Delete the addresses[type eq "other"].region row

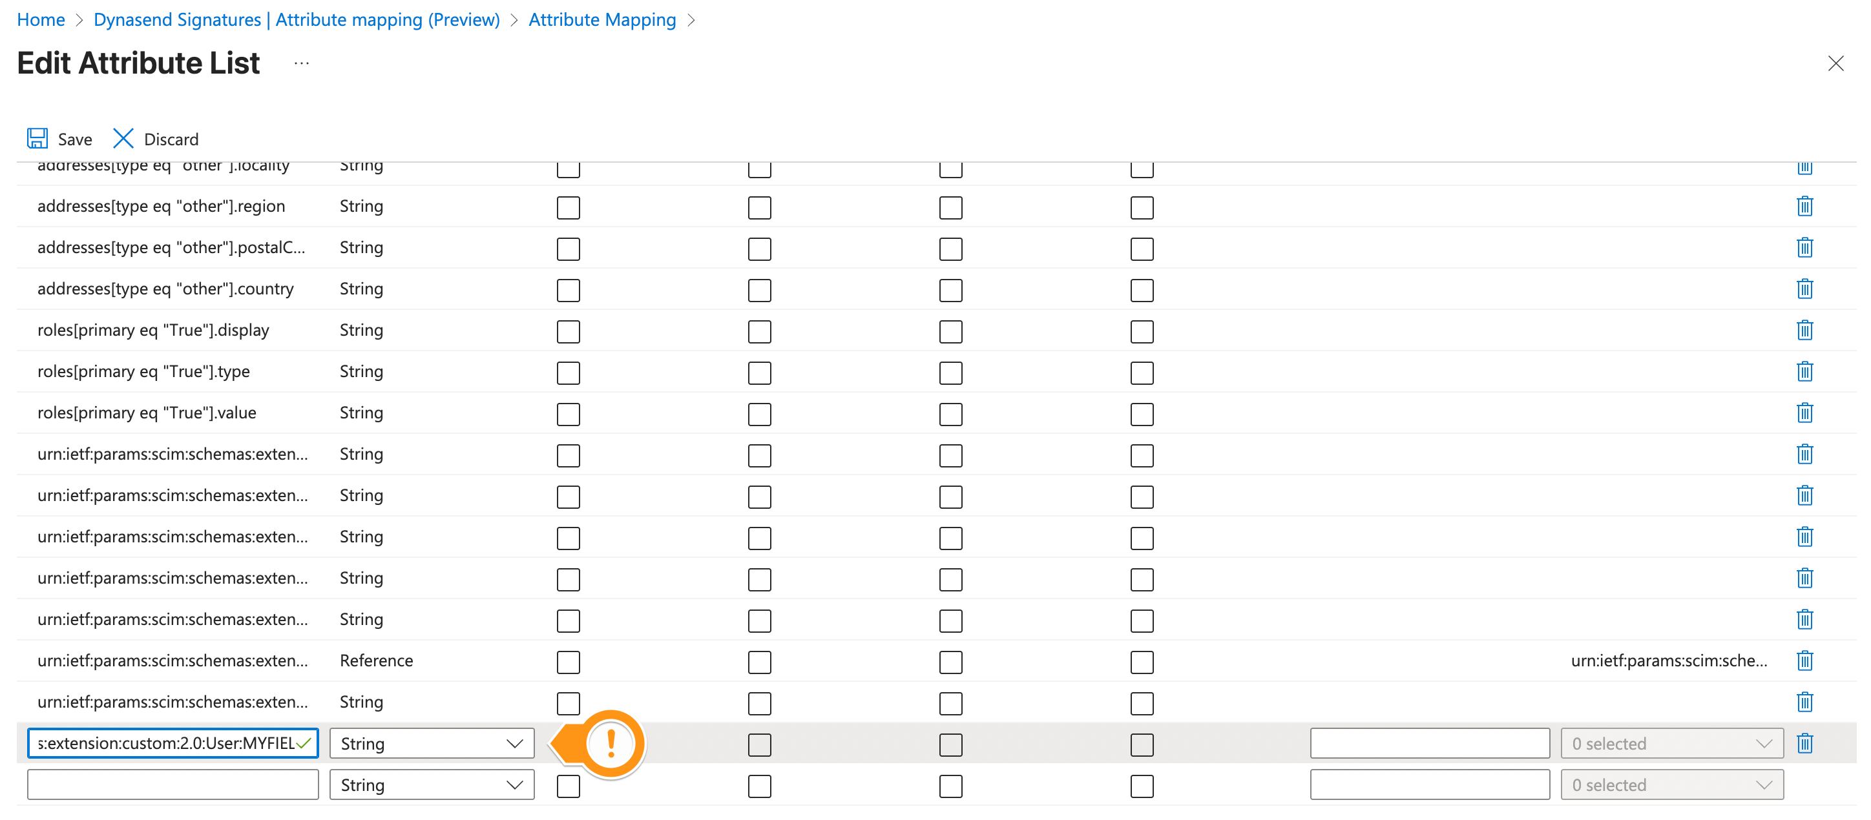pyautogui.click(x=1806, y=206)
